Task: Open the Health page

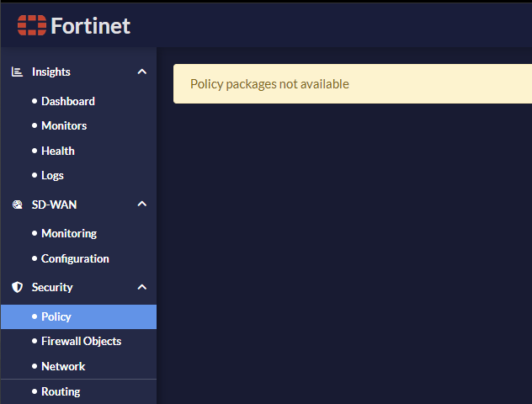Action: click(x=58, y=151)
